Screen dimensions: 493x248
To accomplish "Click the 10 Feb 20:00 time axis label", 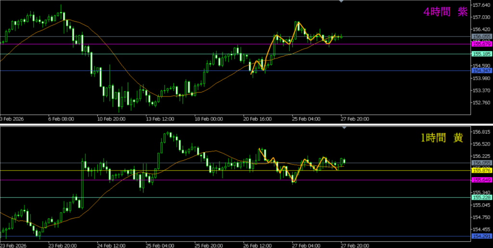I will (x=112, y=118).
